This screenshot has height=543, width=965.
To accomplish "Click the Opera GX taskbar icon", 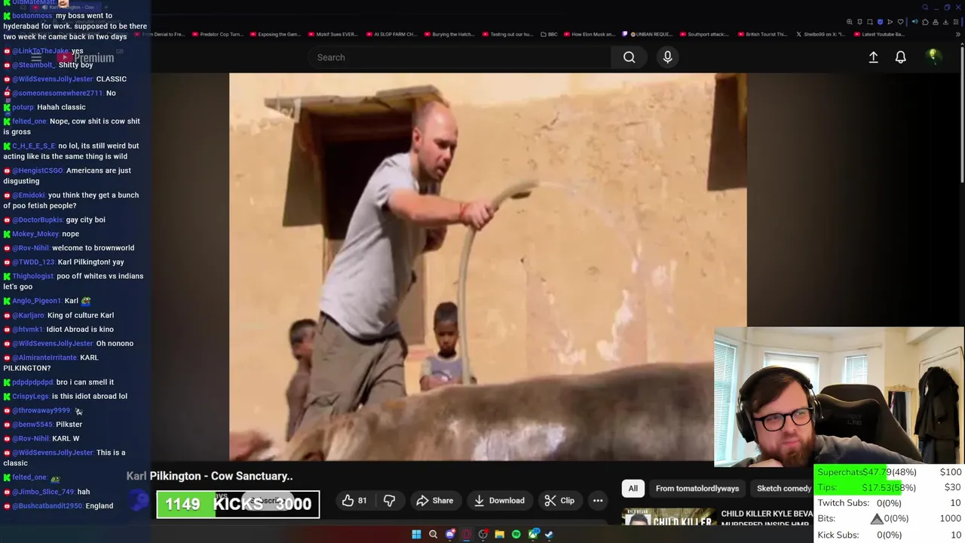I will [467, 534].
